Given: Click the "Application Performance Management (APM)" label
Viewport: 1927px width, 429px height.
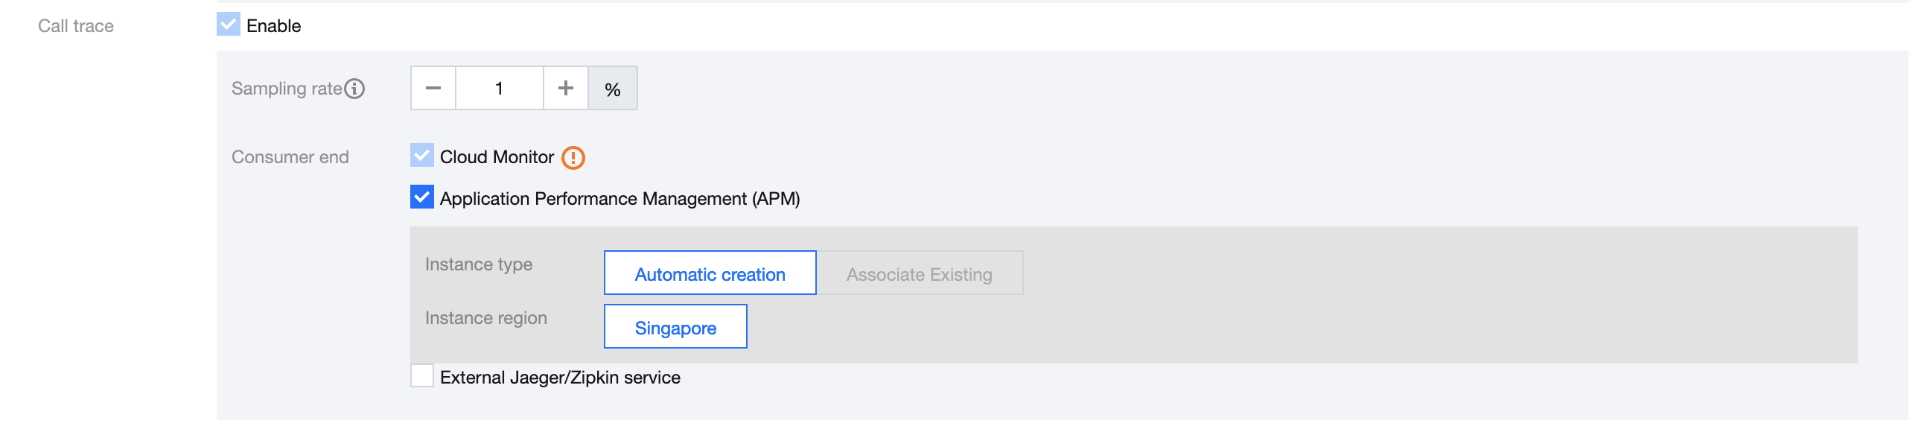Looking at the screenshot, I should point(621,199).
